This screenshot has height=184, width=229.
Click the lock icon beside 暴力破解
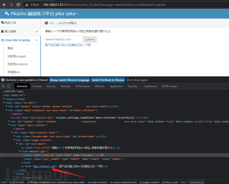pos(2,31)
